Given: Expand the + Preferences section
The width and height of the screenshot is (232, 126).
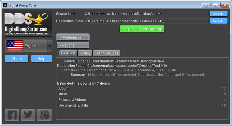Looking at the screenshot, I should tap(73, 37).
